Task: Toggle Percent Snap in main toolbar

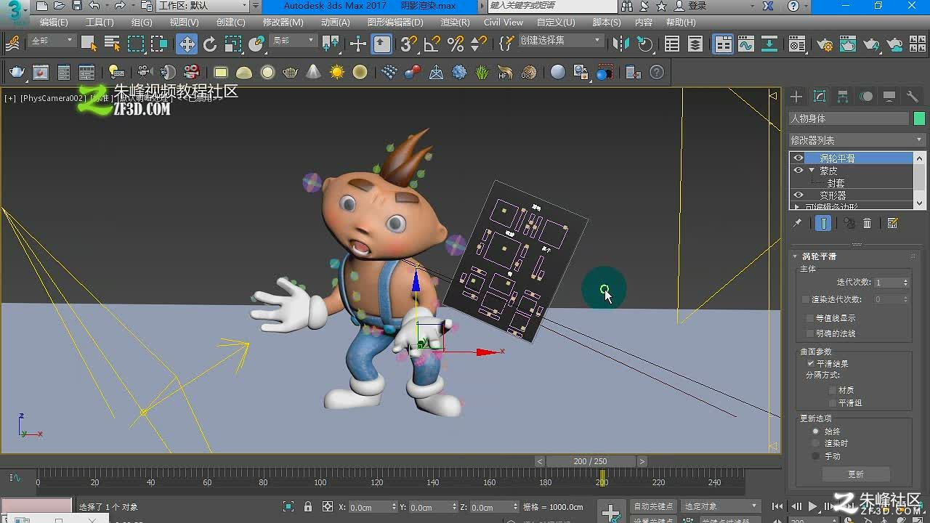Action: point(456,44)
